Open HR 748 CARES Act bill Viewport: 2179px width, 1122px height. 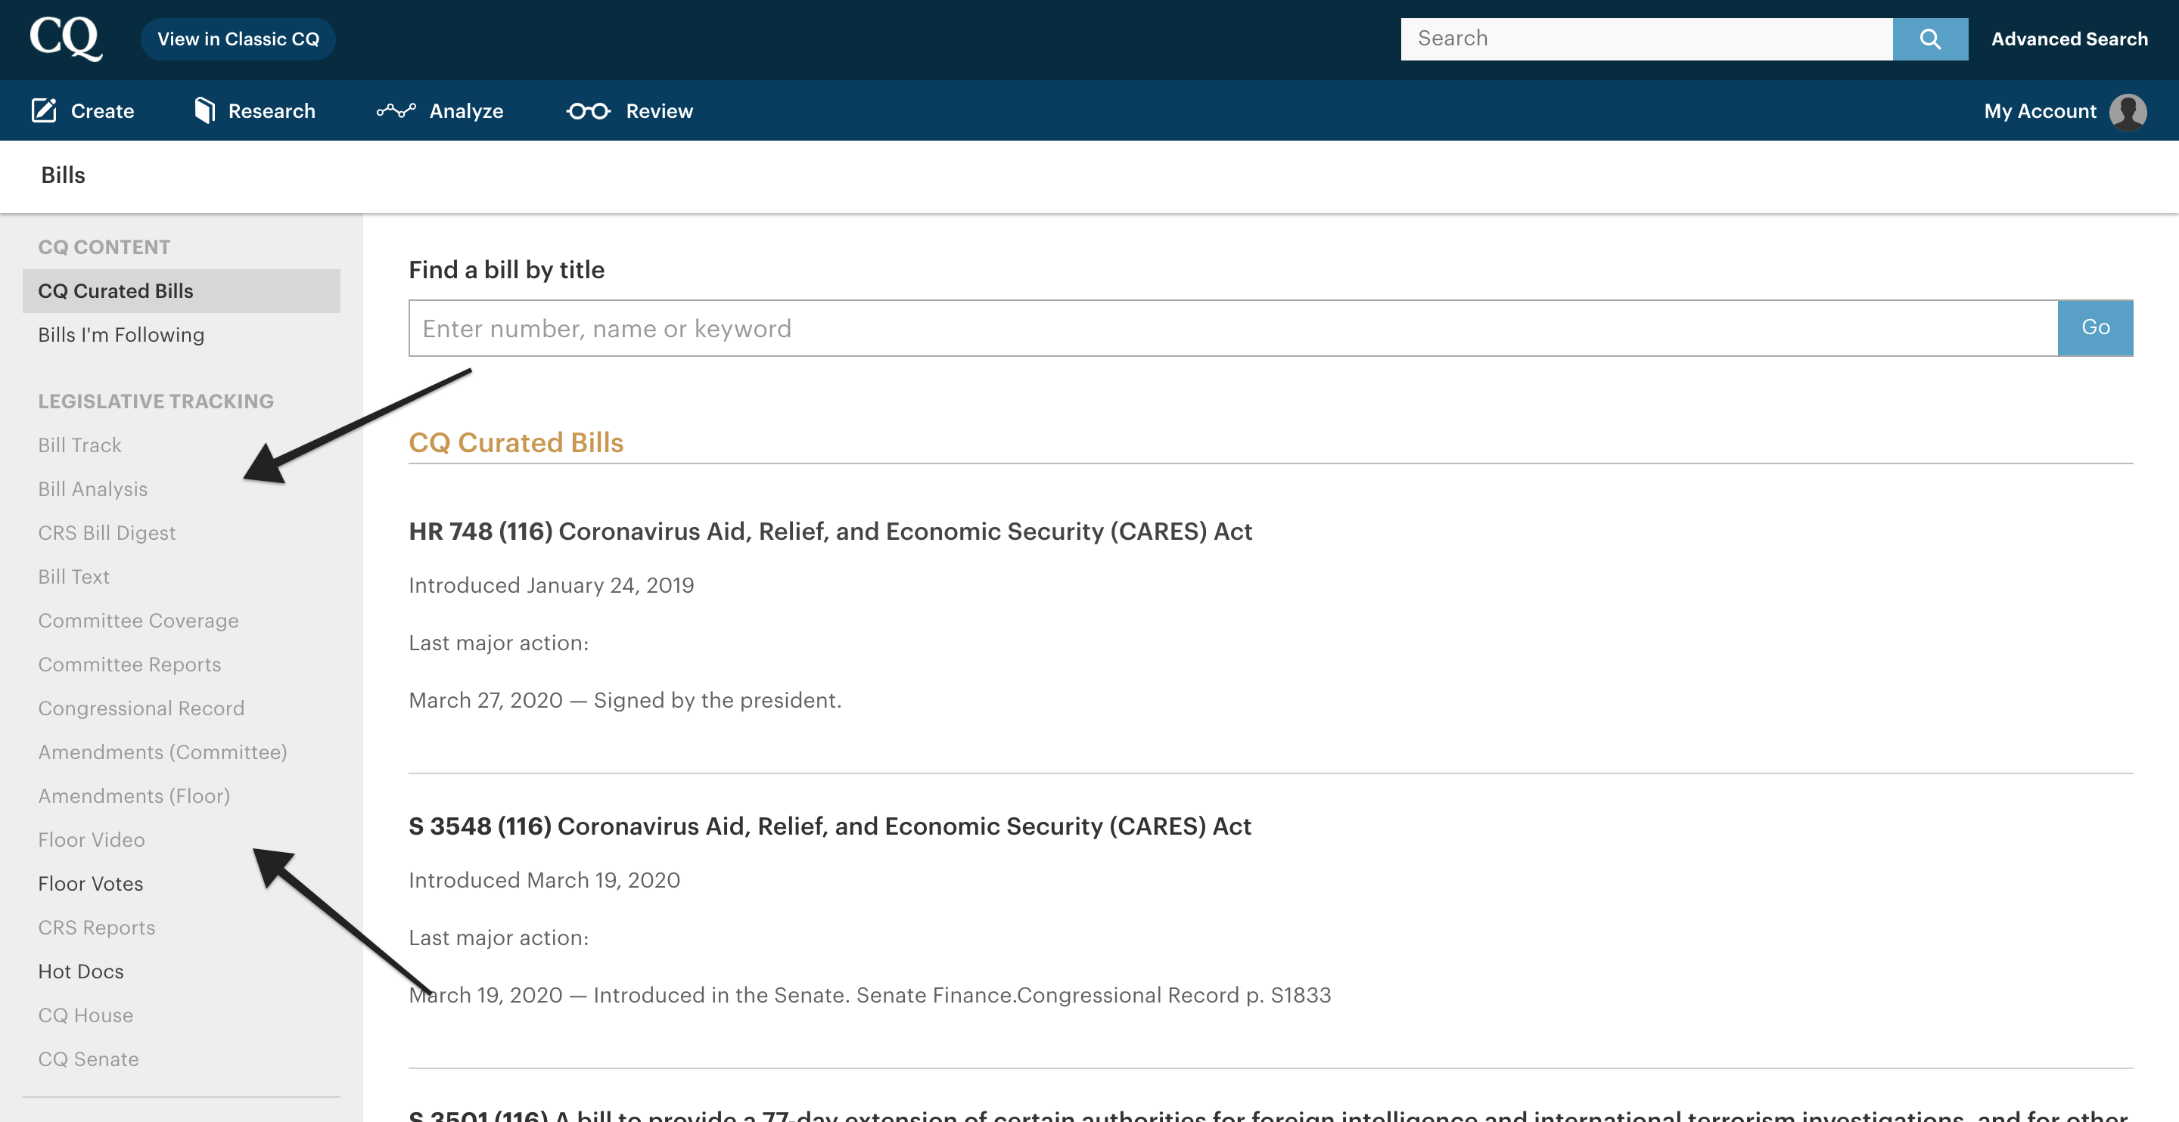pos(830,531)
